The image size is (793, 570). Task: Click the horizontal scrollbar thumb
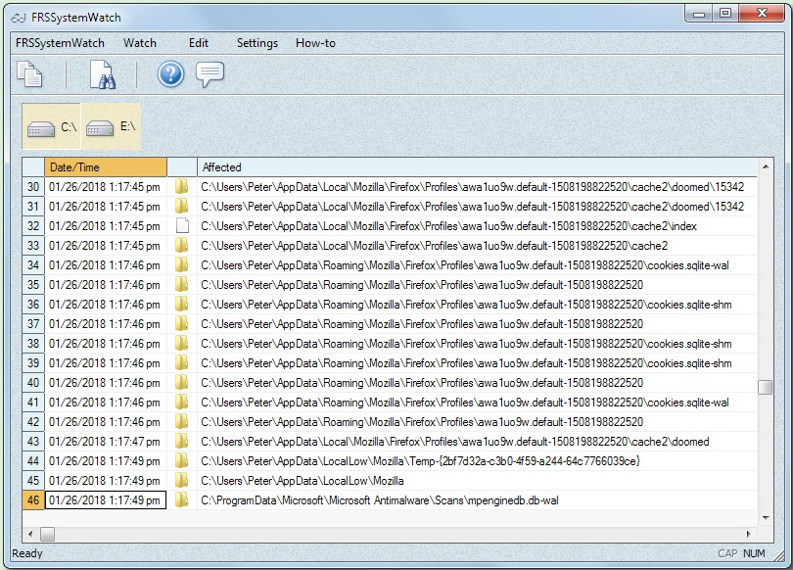pyautogui.click(x=48, y=534)
